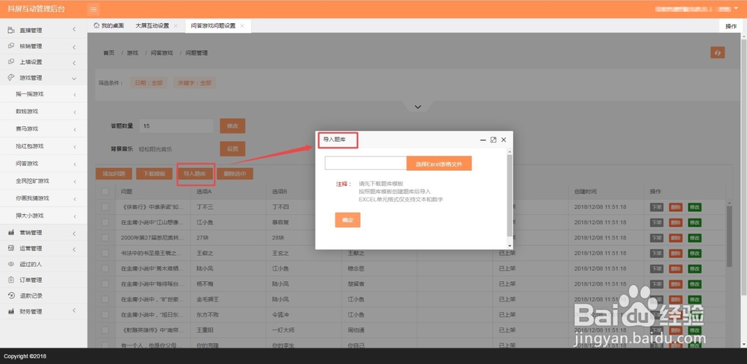Check the 2000年第27届 row checkbox
This screenshot has width=747, height=364.
tap(105, 237)
